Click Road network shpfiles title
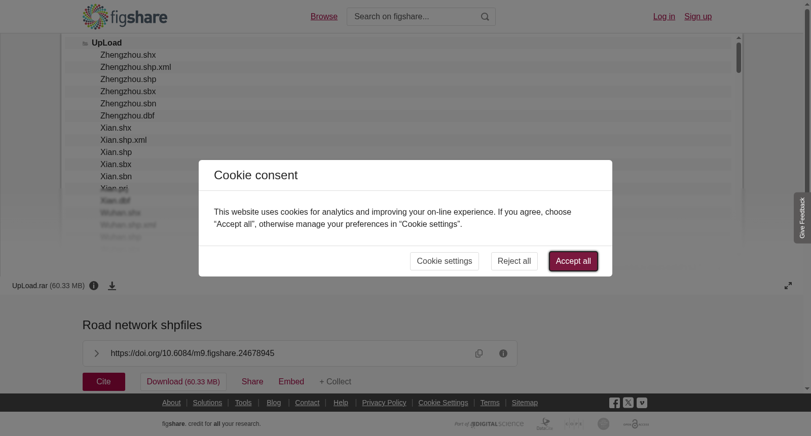The height and width of the screenshot is (436, 811). click(x=142, y=325)
